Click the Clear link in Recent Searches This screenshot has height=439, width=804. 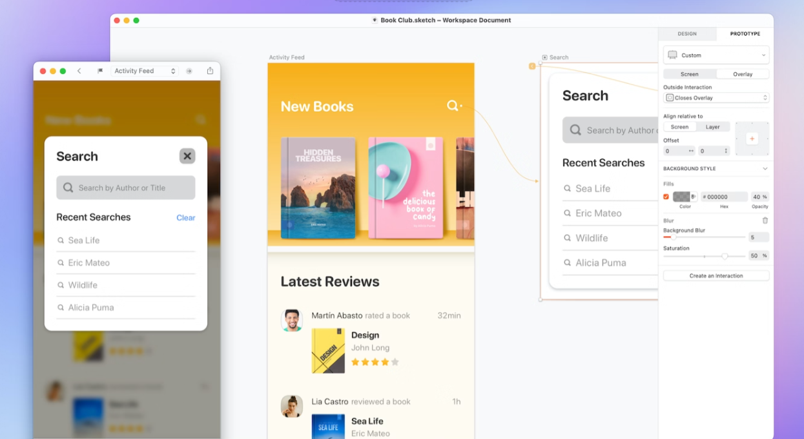(x=186, y=218)
